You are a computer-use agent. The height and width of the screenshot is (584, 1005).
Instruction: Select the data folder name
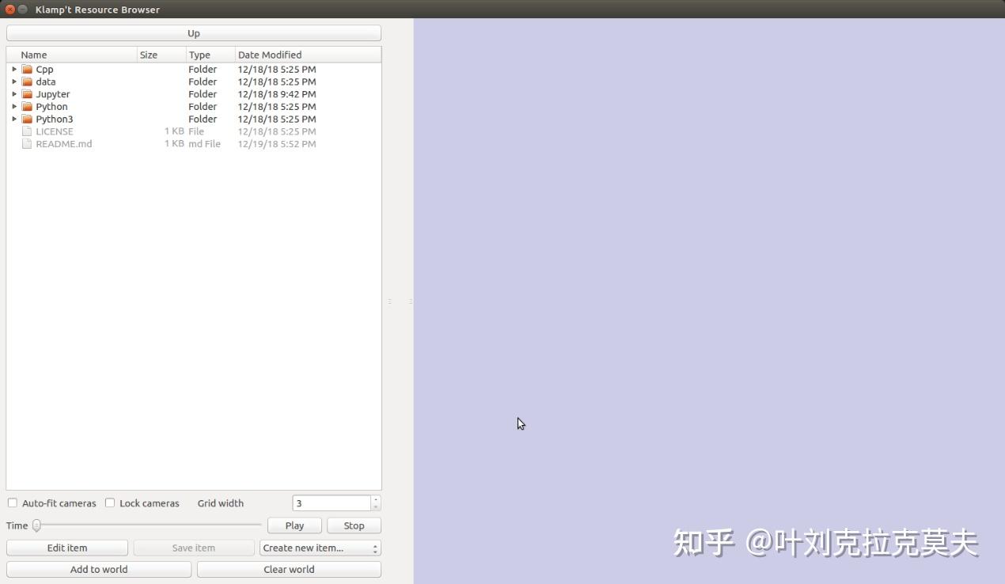click(46, 82)
